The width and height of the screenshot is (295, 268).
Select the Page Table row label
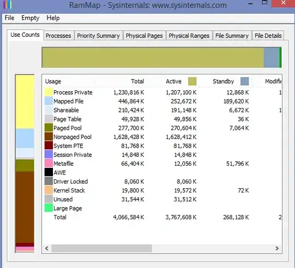click(67, 119)
